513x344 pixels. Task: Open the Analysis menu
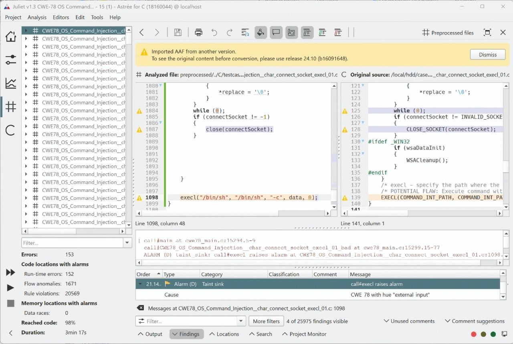coord(37,17)
